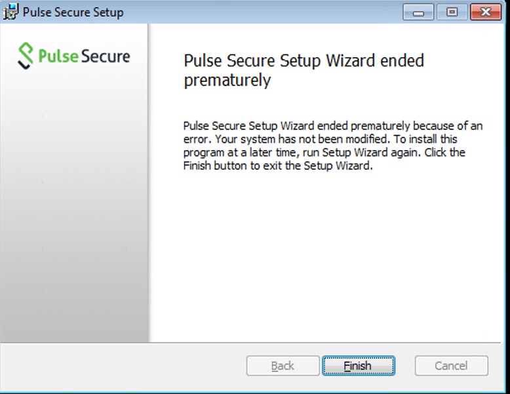Close the Pulse Secure Setup window
This screenshot has width=510, height=394.
[x=486, y=12]
